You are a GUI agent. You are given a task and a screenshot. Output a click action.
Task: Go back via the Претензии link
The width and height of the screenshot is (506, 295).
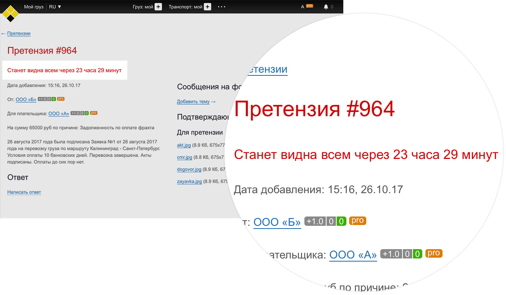click(x=19, y=33)
